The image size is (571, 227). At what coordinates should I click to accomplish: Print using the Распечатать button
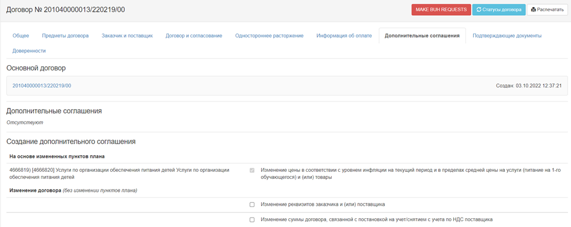click(548, 9)
